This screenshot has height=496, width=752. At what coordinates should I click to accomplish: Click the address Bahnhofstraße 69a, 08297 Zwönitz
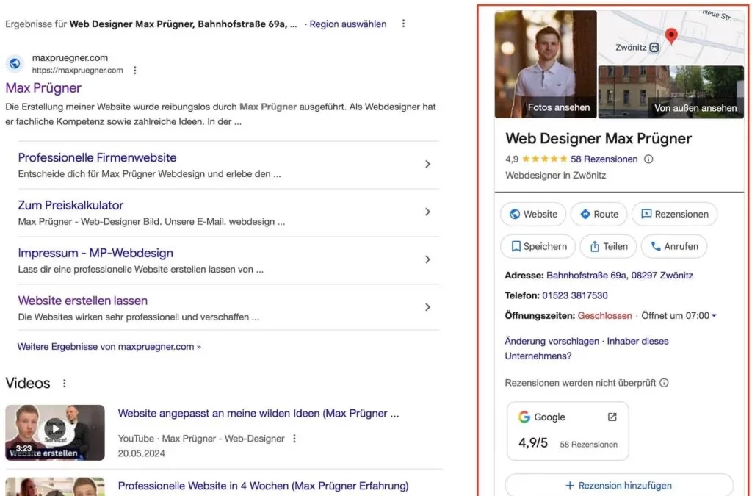pos(620,276)
